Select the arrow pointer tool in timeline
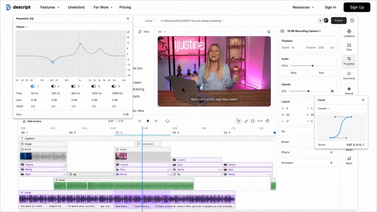This screenshot has height=212, width=377. pyautogui.click(x=238, y=121)
